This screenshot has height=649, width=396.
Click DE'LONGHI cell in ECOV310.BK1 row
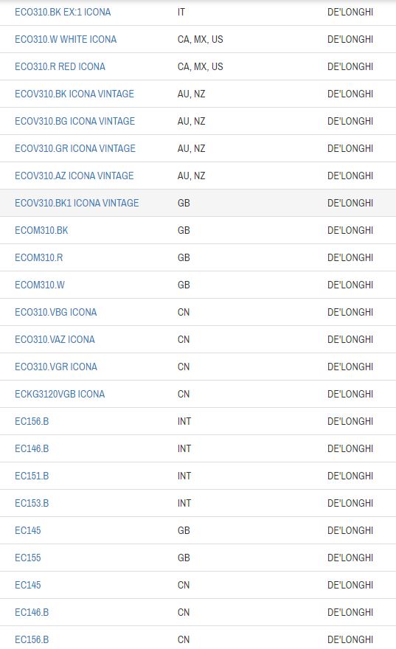coord(350,204)
